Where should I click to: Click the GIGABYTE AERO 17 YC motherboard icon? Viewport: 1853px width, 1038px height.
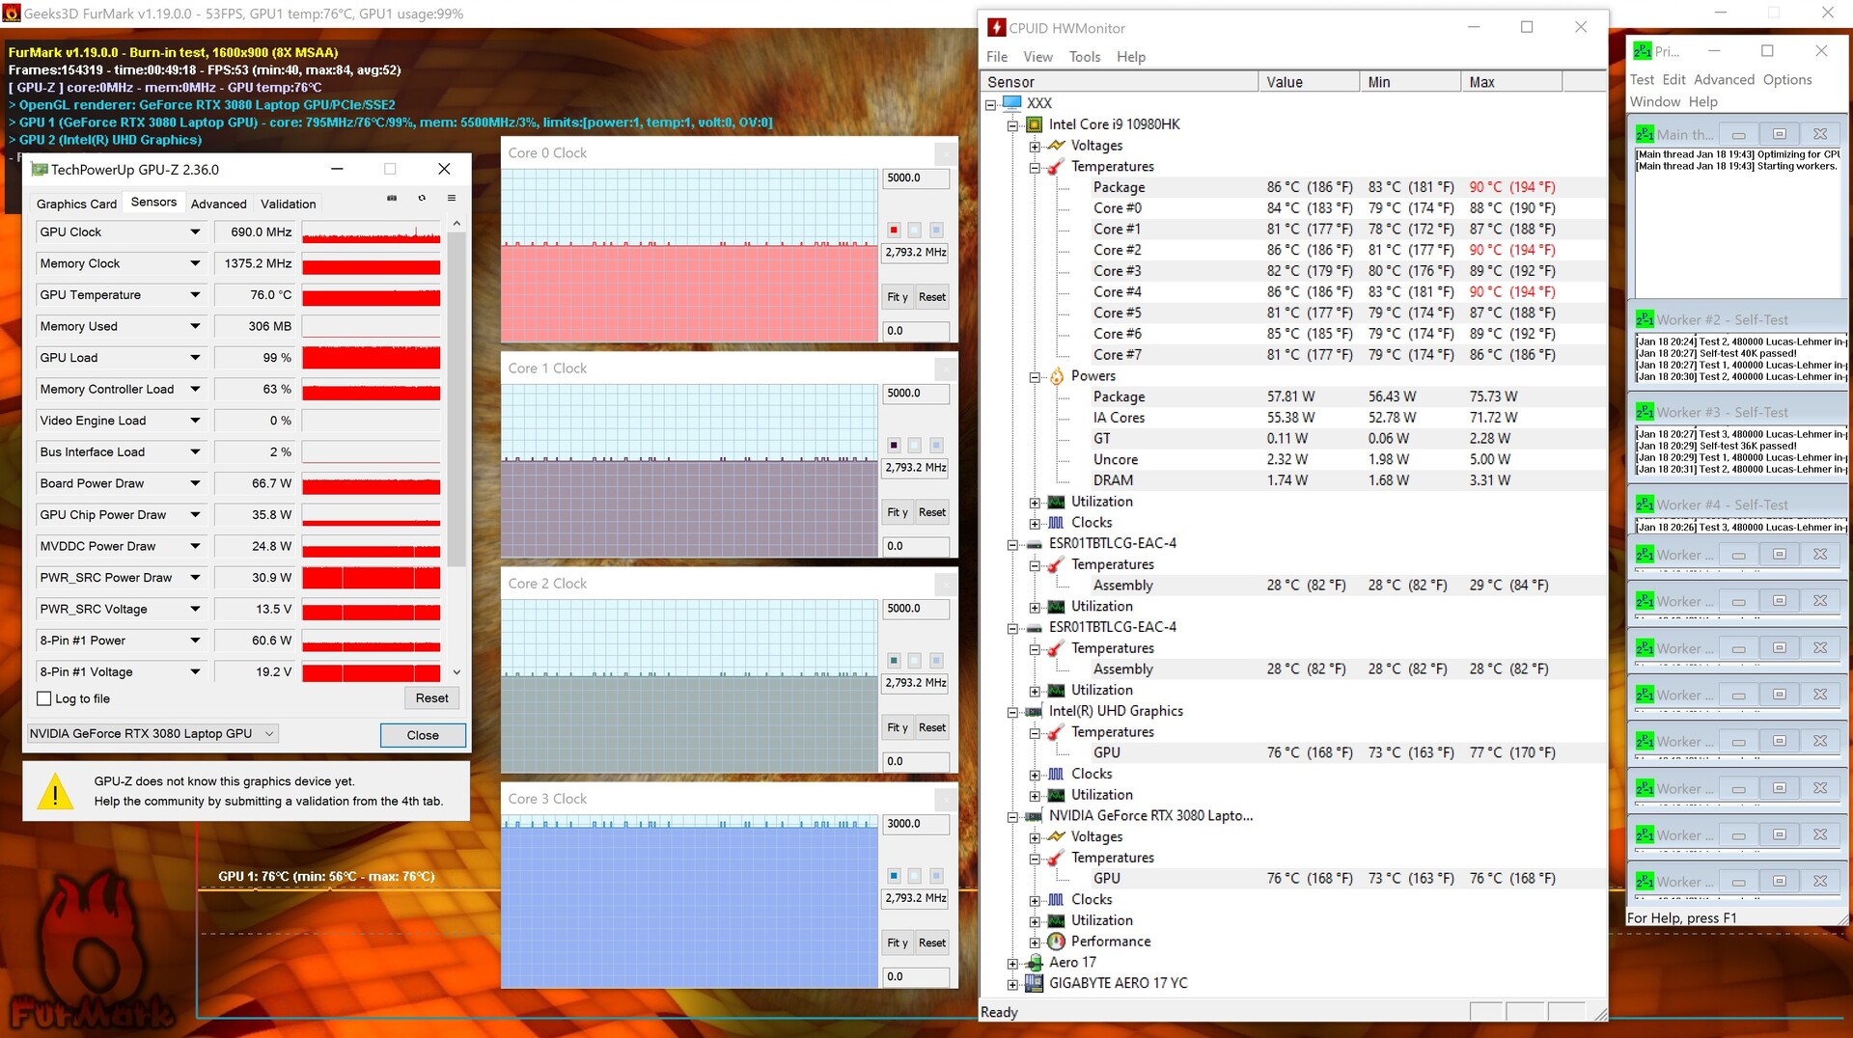[1034, 983]
